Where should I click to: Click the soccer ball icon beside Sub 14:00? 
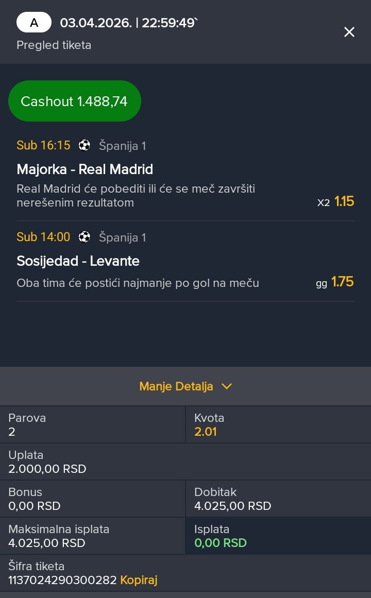pos(85,237)
